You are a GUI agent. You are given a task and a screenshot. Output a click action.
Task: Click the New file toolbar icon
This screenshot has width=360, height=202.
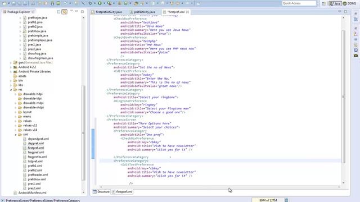[x=4, y=3]
